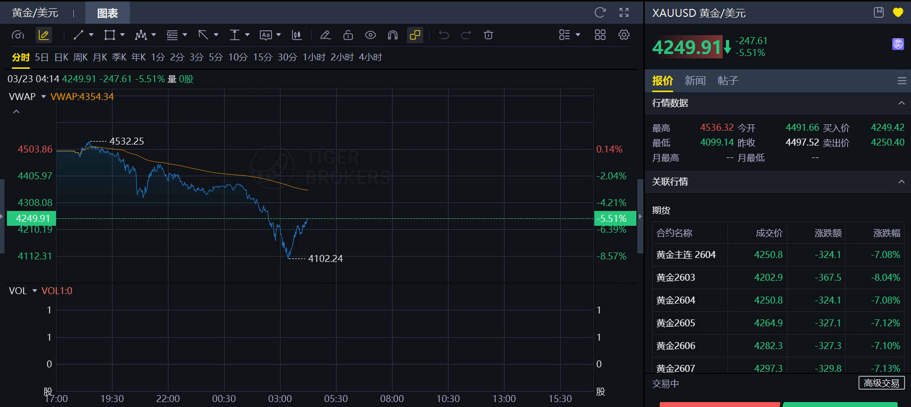Open chart settings gear icon
911x407 pixels.
tap(624, 35)
